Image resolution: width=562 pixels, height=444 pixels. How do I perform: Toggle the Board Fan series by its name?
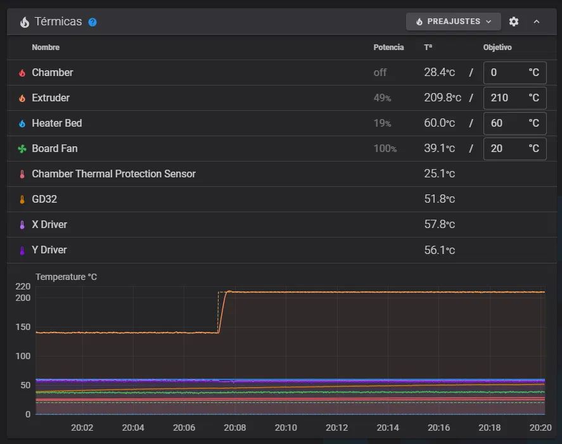(54, 149)
